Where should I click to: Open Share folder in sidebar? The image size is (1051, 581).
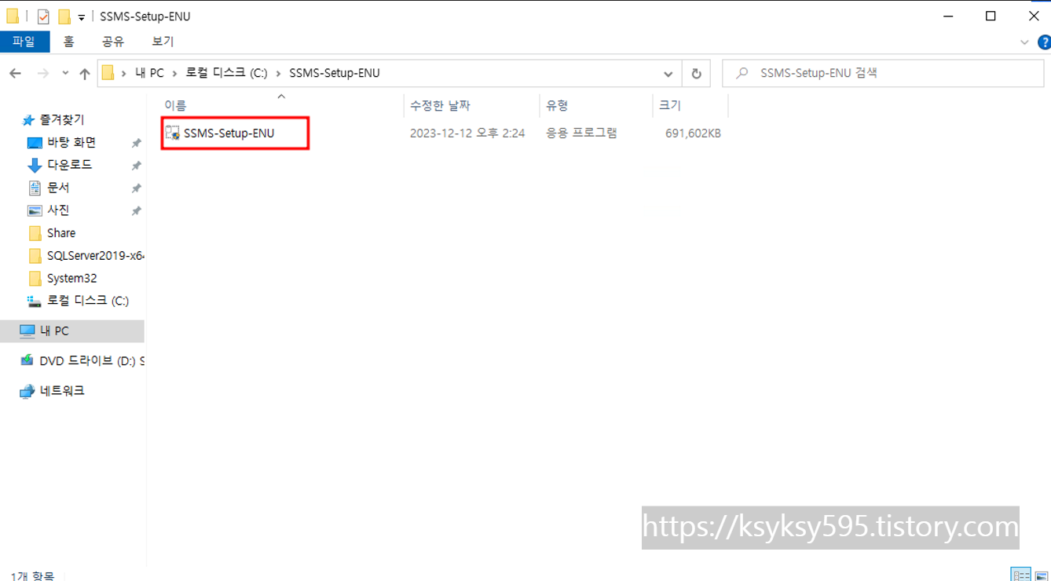[x=61, y=233]
